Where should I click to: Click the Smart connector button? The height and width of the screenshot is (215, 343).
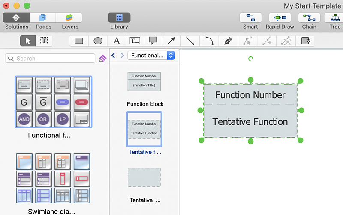(250, 18)
